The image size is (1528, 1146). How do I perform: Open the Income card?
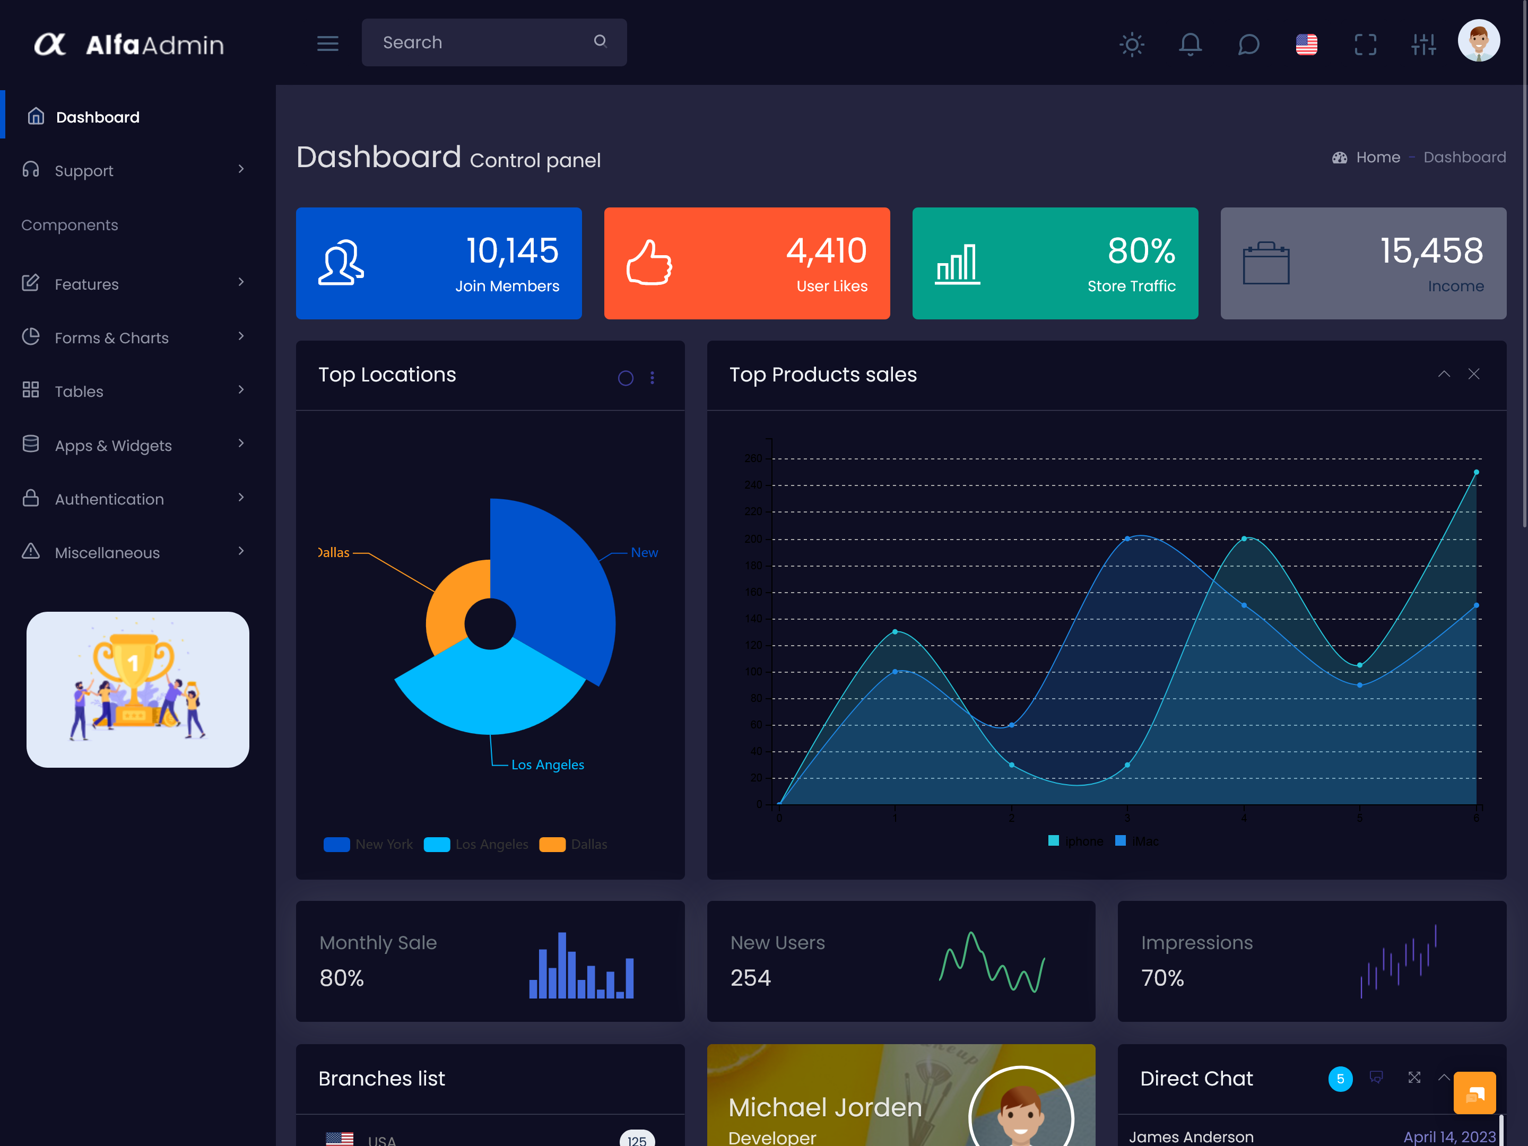pos(1363,263)
